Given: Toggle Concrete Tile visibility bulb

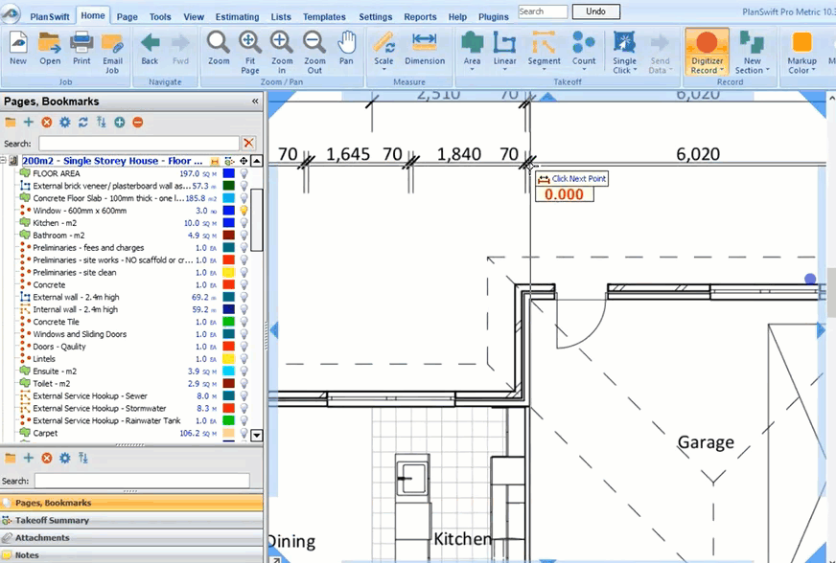Looking at the screenshot, I should [244, 322].
